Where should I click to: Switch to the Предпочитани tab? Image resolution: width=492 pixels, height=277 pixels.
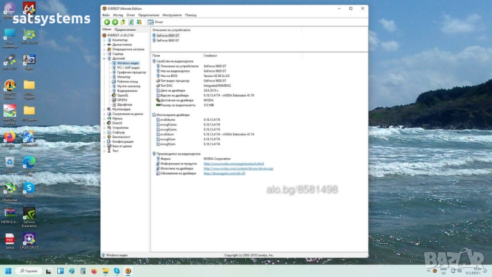pos(125,29)
